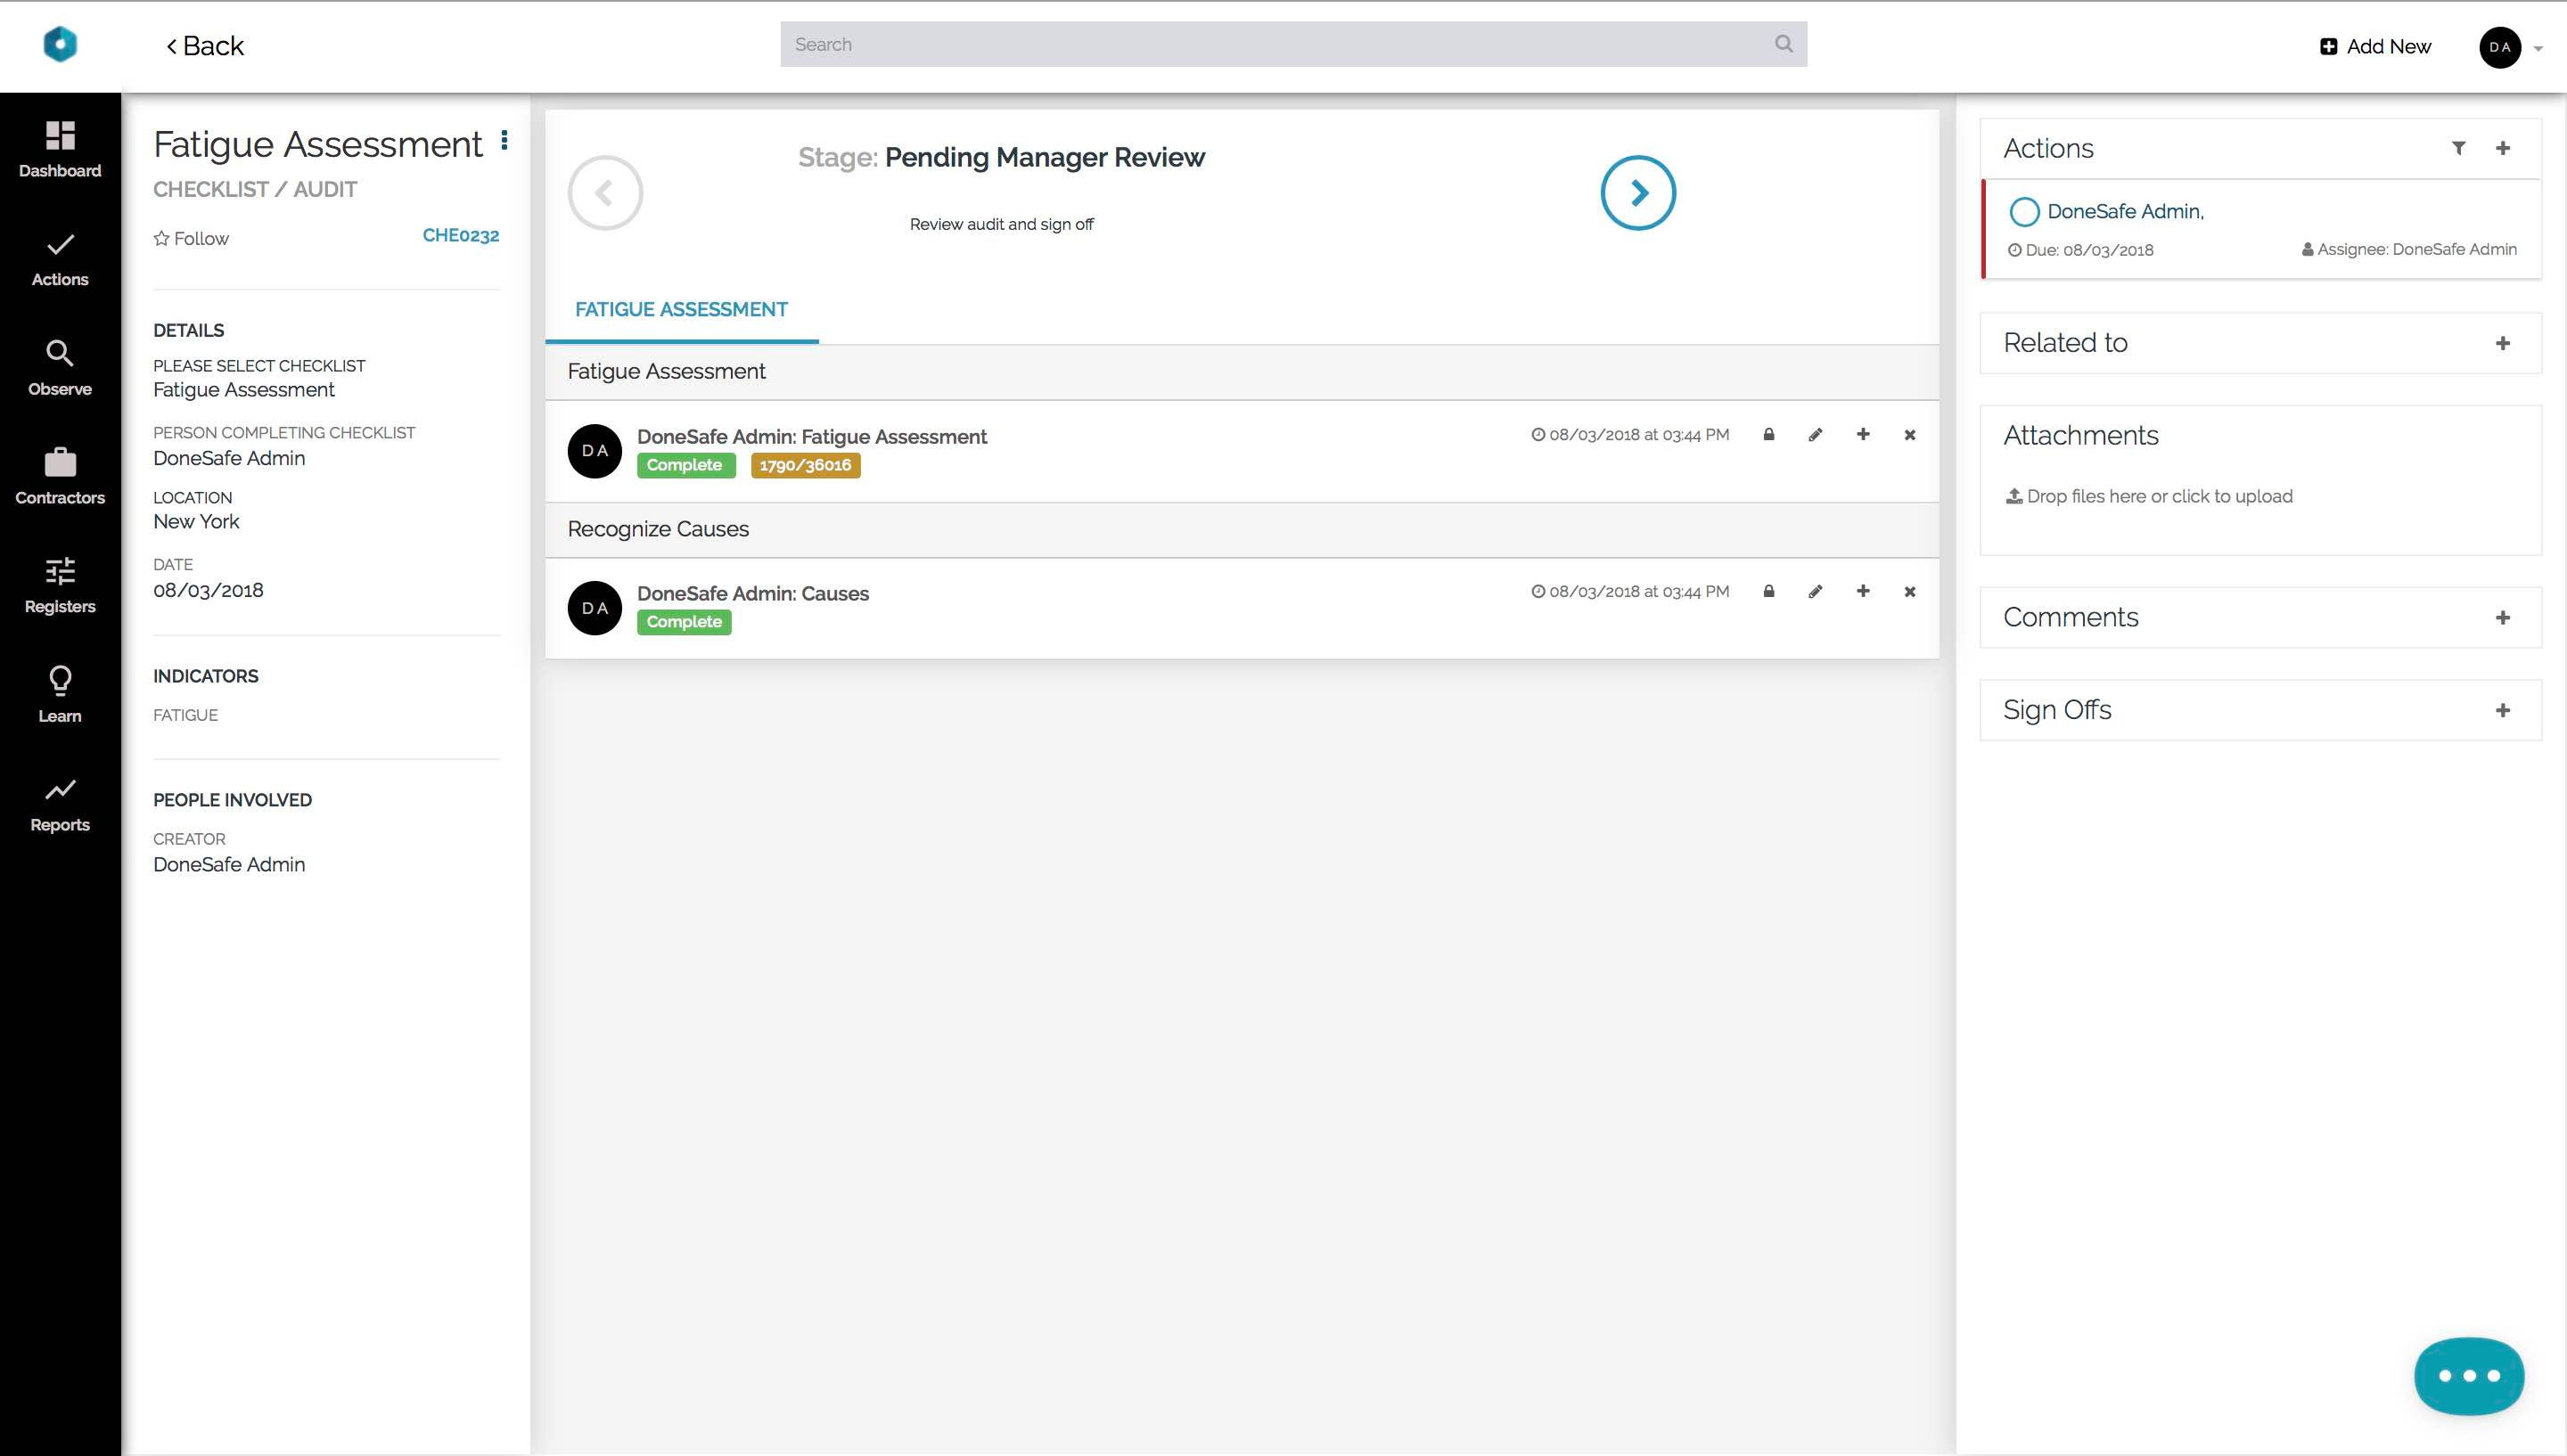Advance to the next stage arrow
This screenshot has width=2567, height=1456.
pyautogui.click(x=1637, y=193)
